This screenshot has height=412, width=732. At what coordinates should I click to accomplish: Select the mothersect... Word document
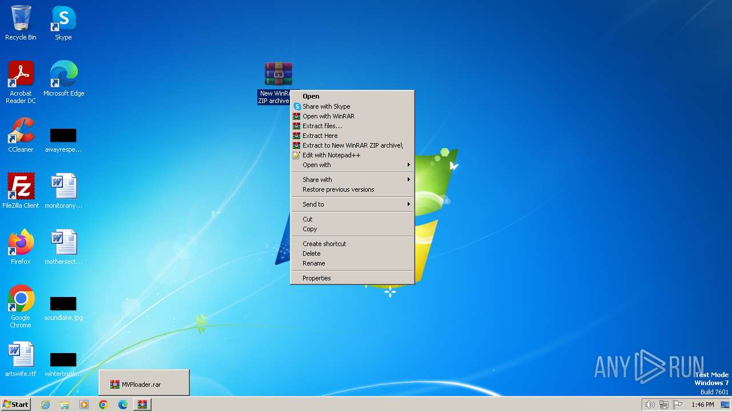point(63,247)
